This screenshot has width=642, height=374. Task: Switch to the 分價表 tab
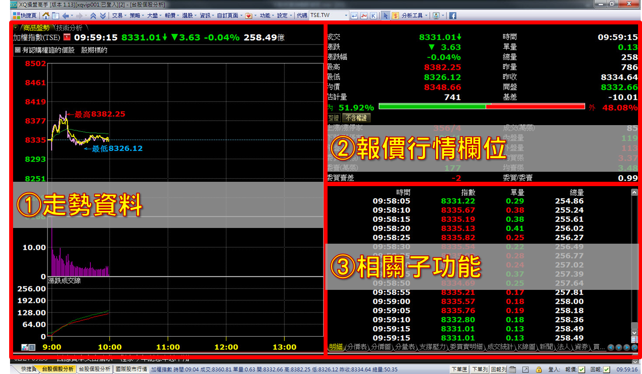coord(357,347)
